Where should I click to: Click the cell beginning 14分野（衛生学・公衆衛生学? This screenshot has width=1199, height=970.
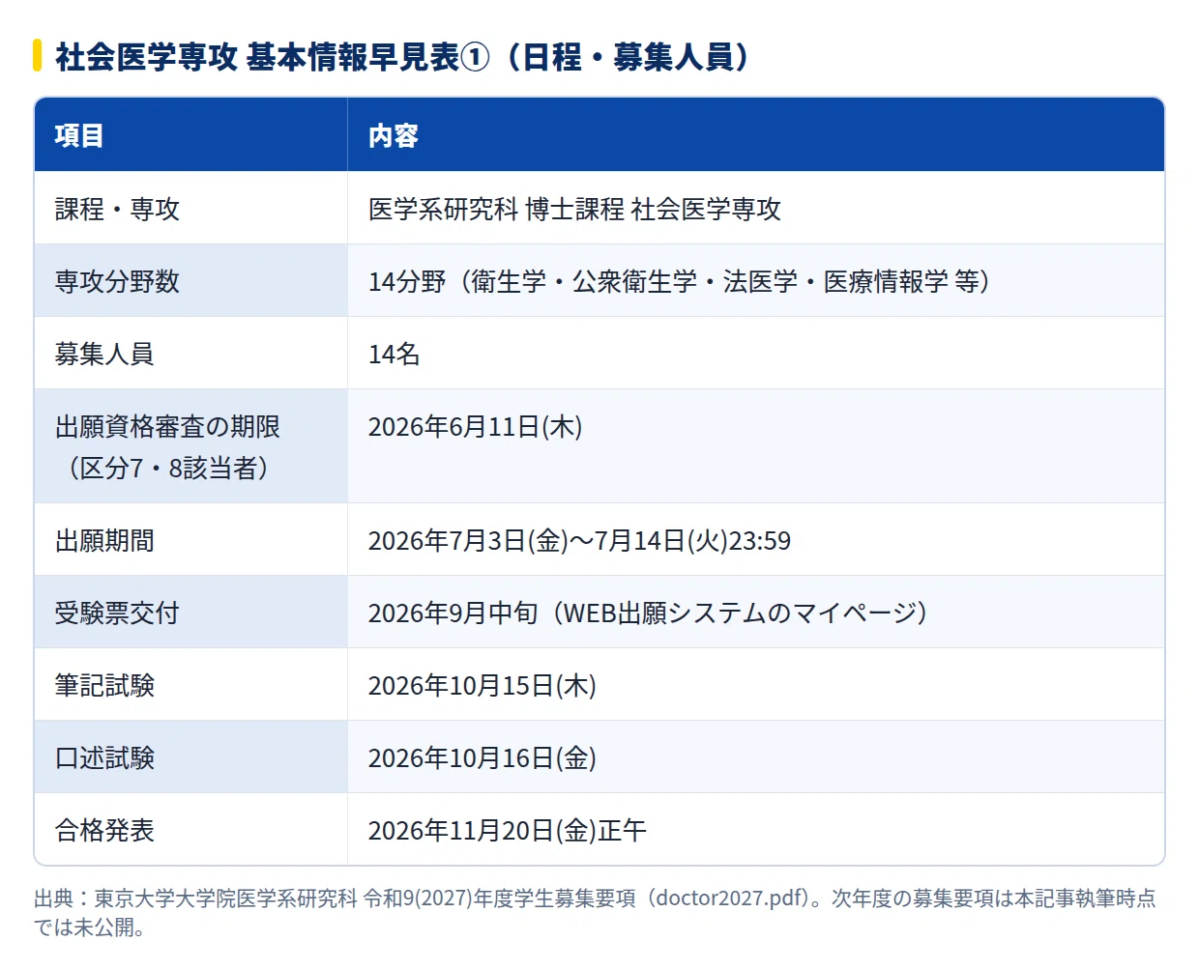(756, 281)
